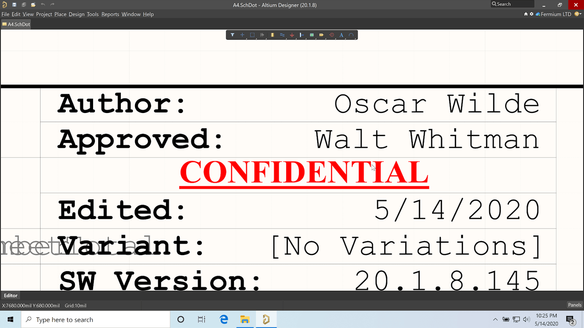
Task: Open File Explorer from taskbar
Action: (245, 319)
